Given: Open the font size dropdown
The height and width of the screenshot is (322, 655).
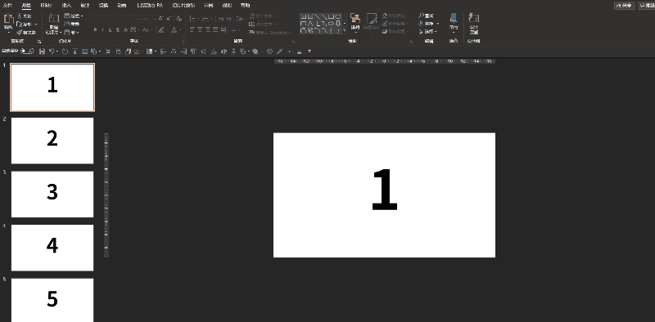Looking at the screenshot, I should click(x=155, y=19).
